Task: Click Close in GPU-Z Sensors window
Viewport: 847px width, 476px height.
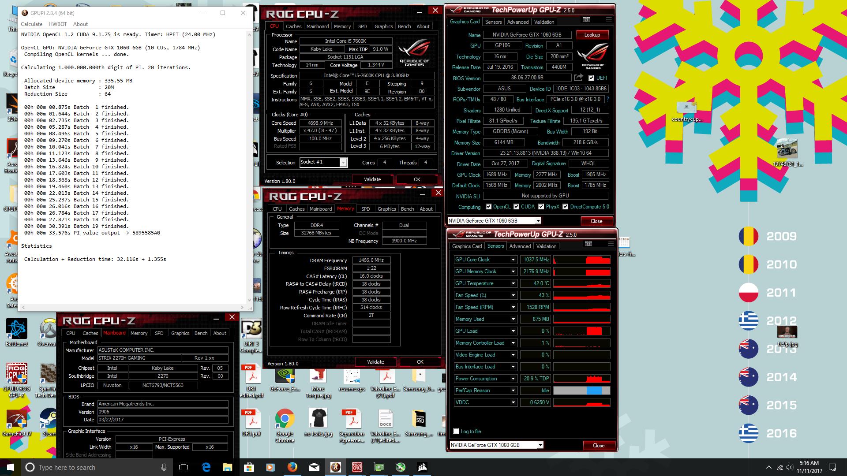Action: [599, 446]
